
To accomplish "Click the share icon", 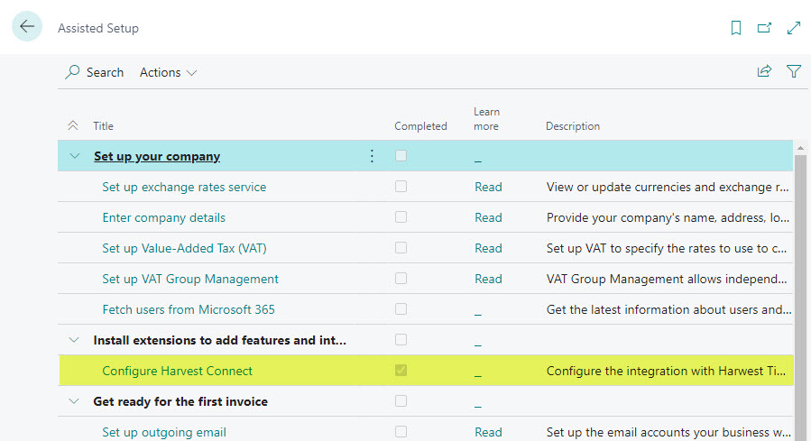I will [x=764, y=71].
